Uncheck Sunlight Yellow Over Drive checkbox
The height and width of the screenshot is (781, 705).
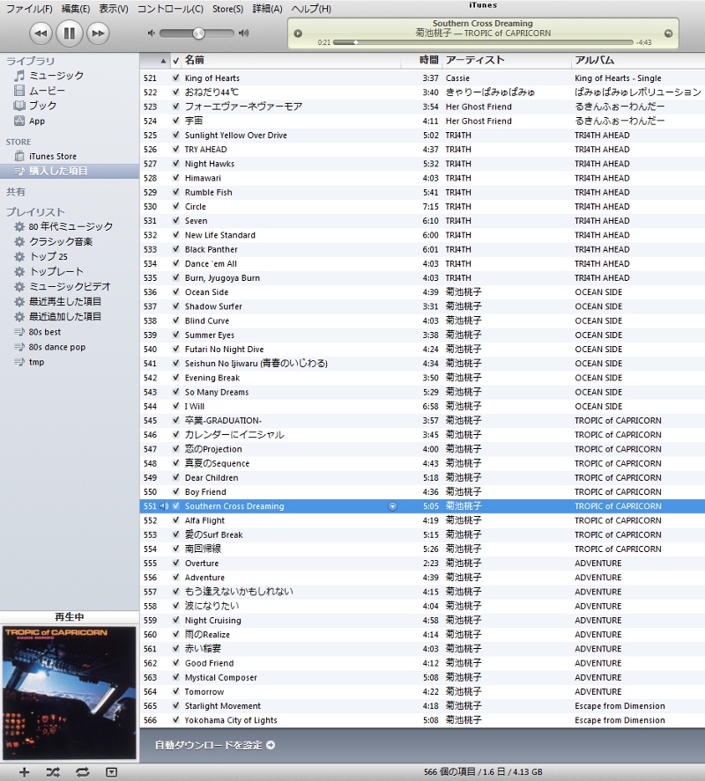click(x=176, y=135)
